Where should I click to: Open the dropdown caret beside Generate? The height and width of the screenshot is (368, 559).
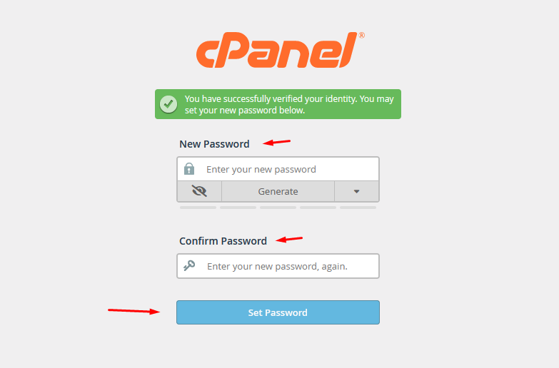(356, 191)
